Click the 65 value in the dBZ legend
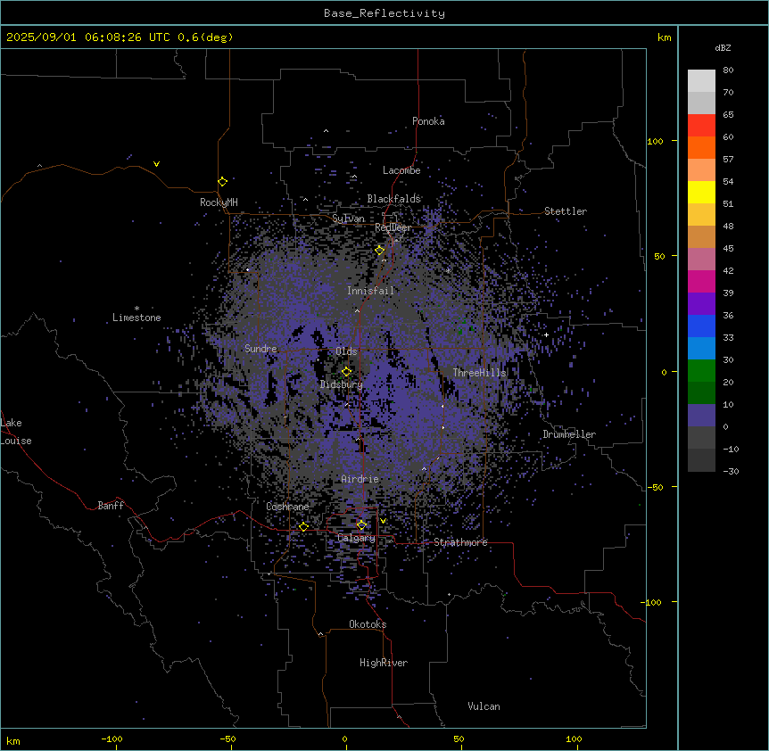769x751 pixels. (x=728, y=114)
